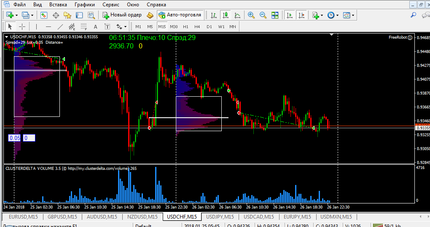Open the Data Window crosshair-circle icon
The width and height of the screenshot is (430, 227).
click(x=56, y=15)
